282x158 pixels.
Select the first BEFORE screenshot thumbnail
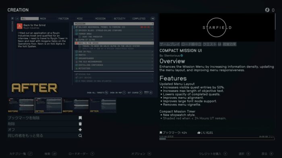(x=21, y=105)
